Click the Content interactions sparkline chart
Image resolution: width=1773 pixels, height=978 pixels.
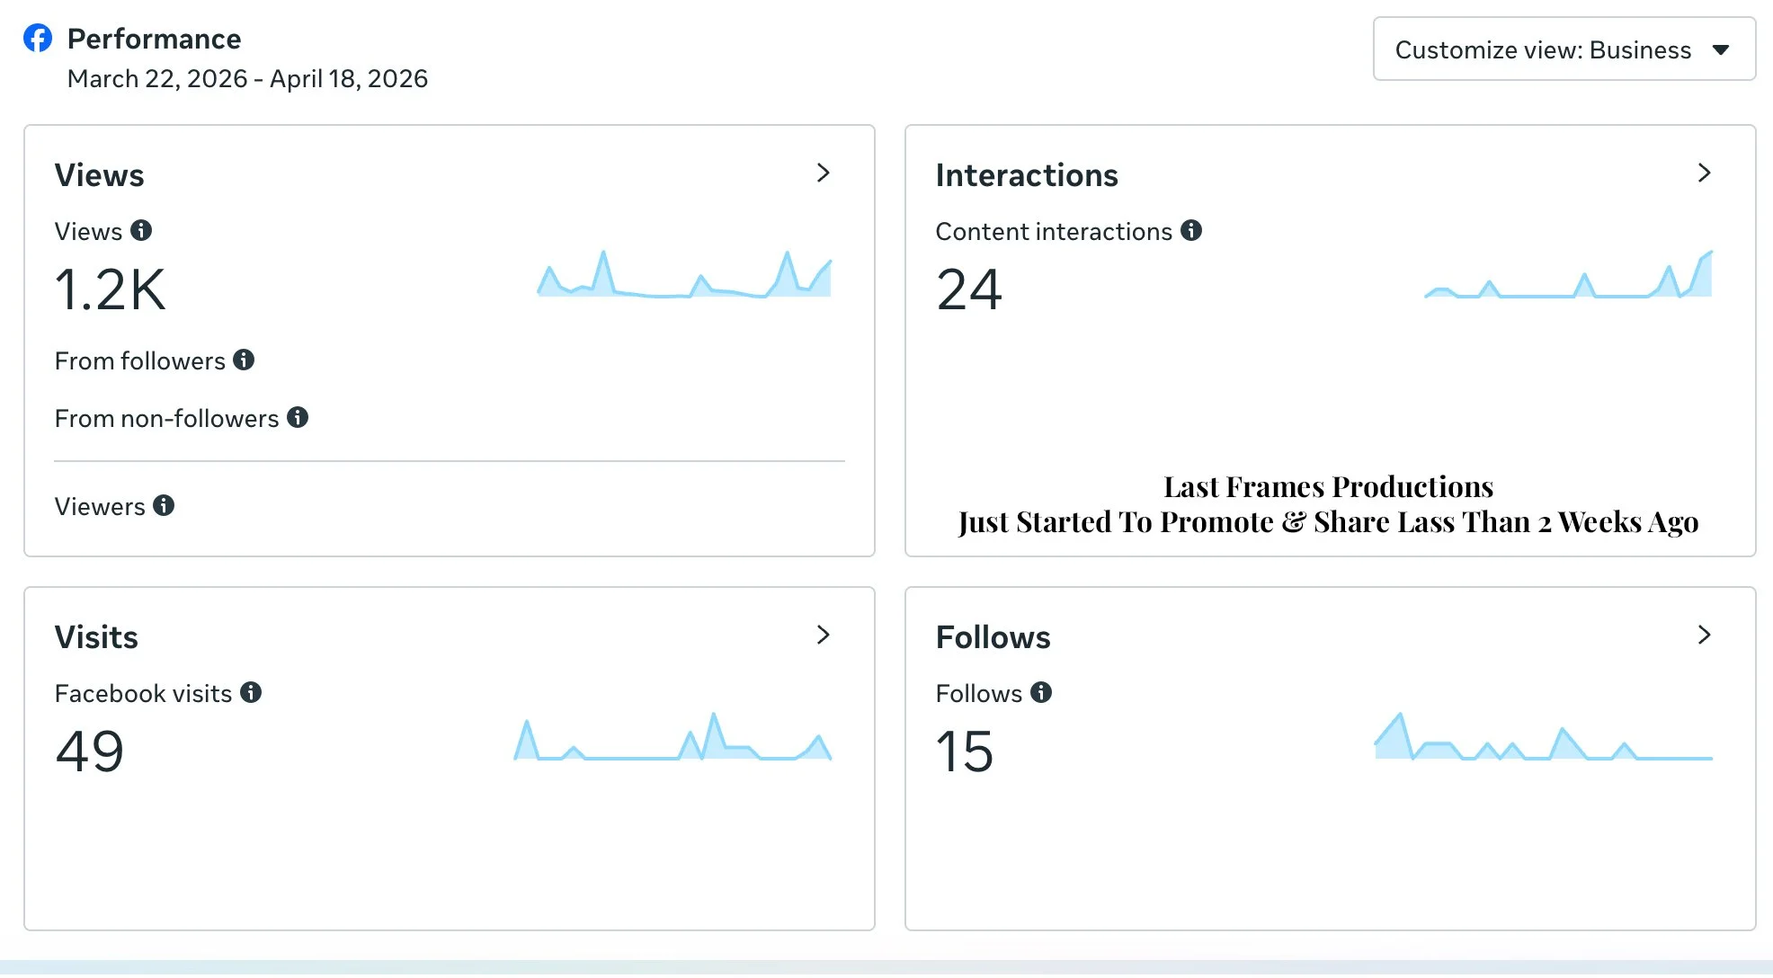tap(1568, 278)
